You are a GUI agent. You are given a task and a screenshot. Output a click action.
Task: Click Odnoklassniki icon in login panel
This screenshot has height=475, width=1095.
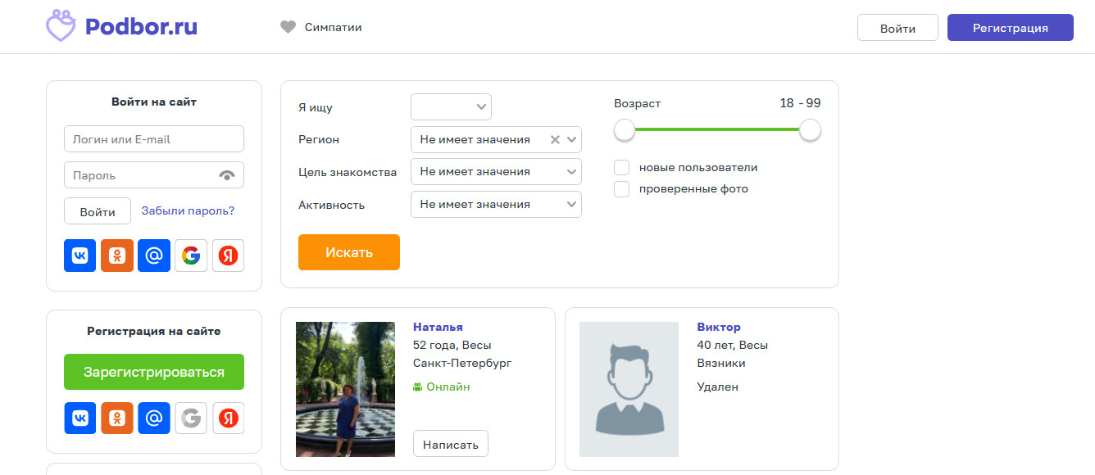117,256
